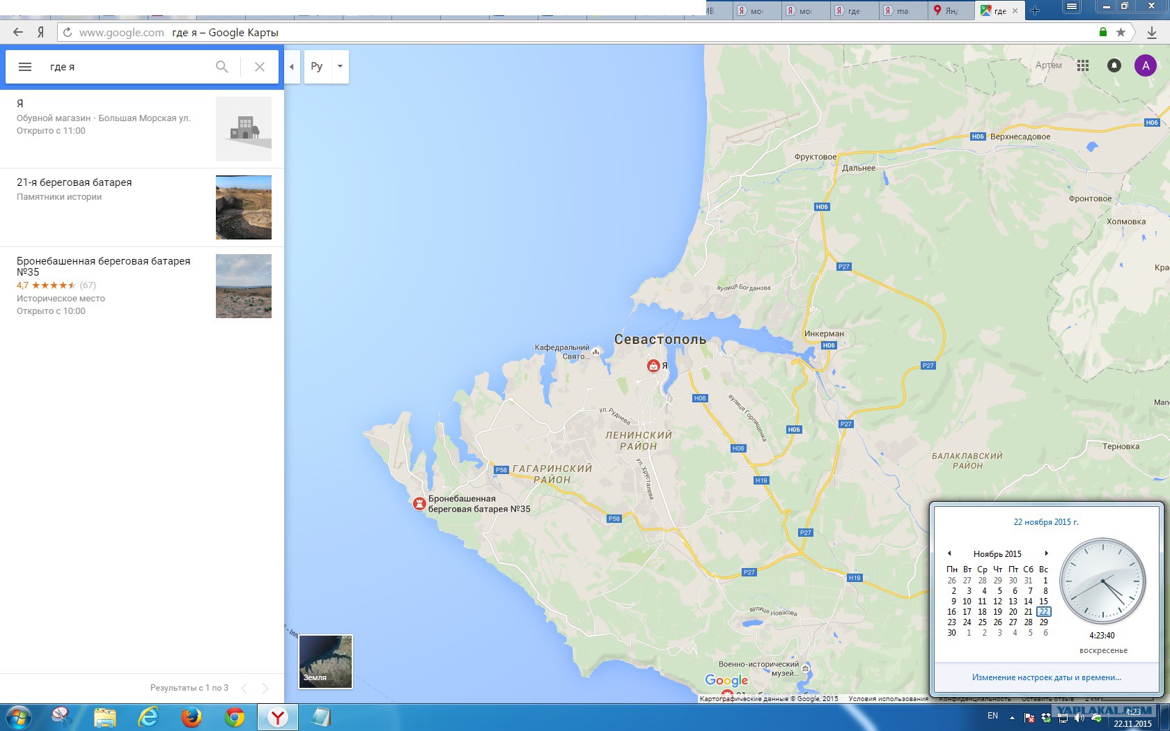
Task: Click the Yandex Я button beside back arrow
Action: 41,32
